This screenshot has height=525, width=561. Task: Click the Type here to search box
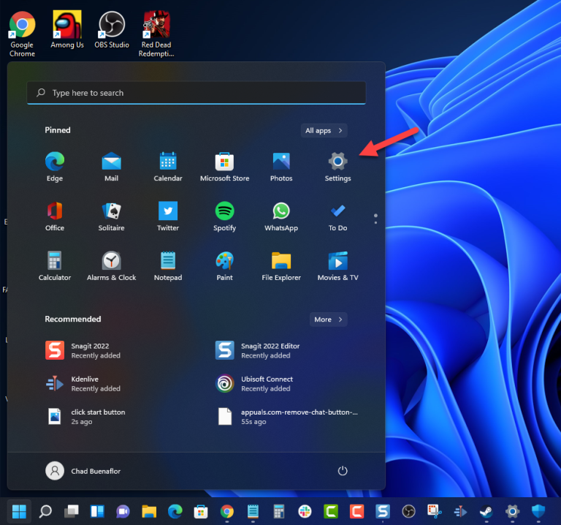(x=196, y=93)
